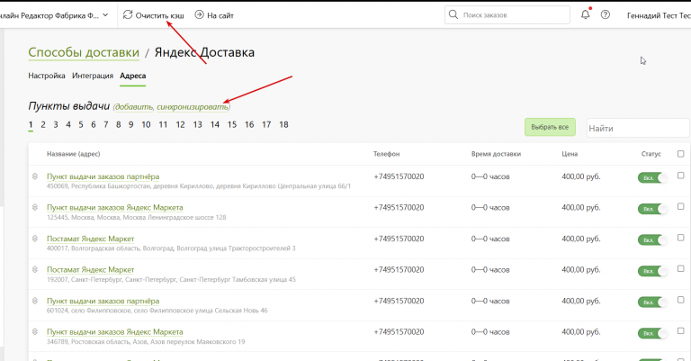Viewport: 691px width, 361px height.
Task: Click the refresh icon beside Очистить кэш
Action: [128, 15]
